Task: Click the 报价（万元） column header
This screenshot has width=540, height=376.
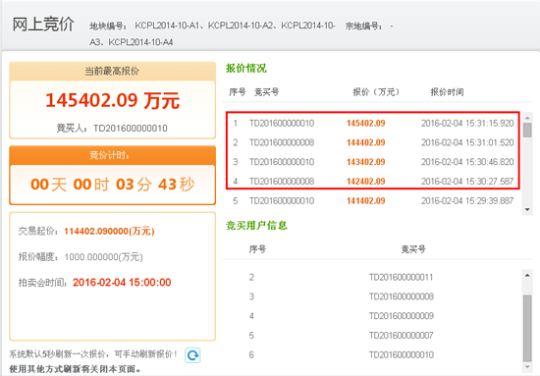Action: (376, 92)
